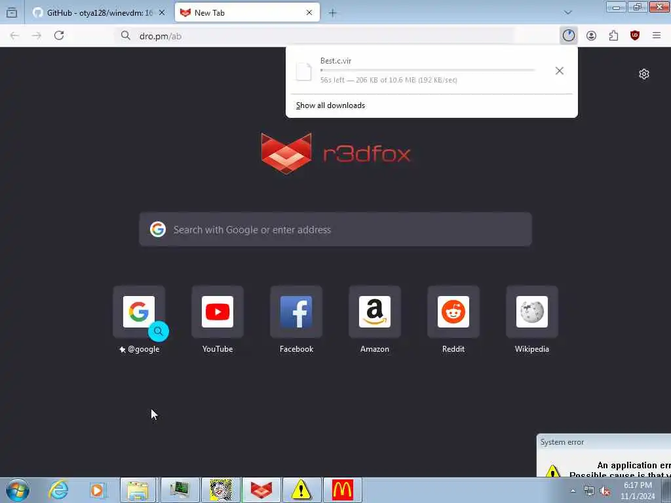Reload the current page
Image resolution: width=671 pixels, height=503 pixels.
[59, 35]
